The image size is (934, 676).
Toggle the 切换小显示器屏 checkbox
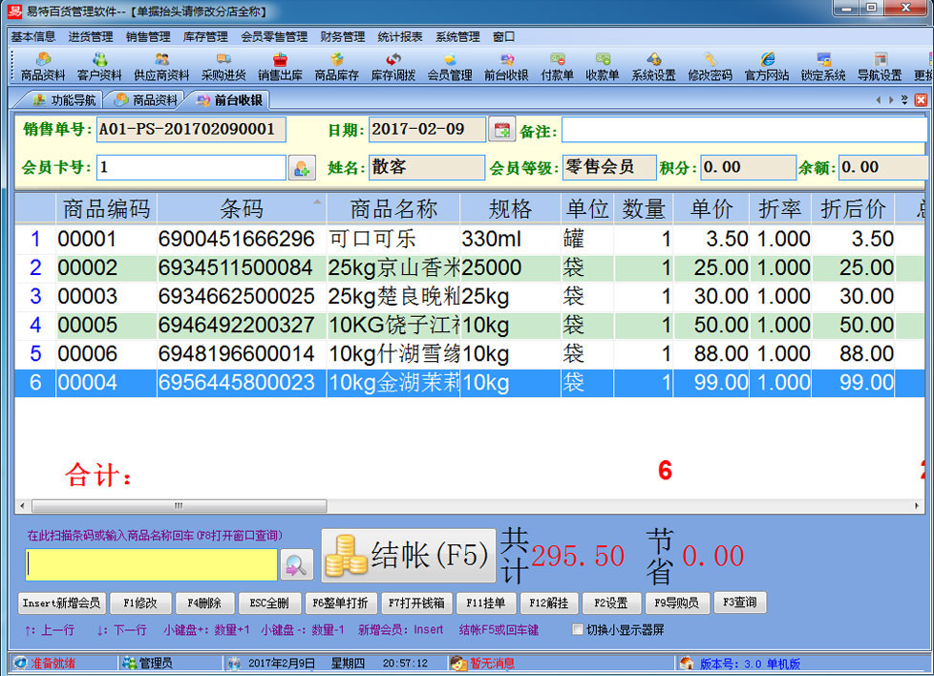pyautogui.click(x=577, y=630)
